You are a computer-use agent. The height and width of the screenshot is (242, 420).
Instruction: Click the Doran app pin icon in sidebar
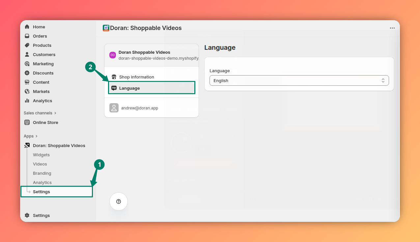pos(27,145)
